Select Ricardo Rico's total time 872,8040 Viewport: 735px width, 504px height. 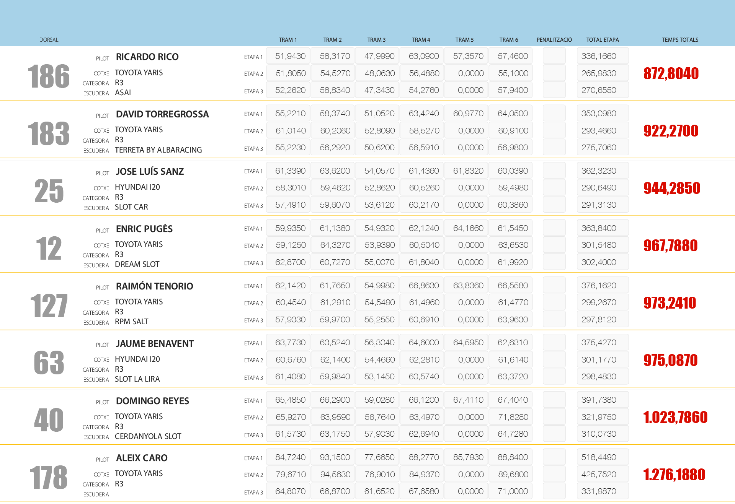pyautogui.click(x=671, y=73)
